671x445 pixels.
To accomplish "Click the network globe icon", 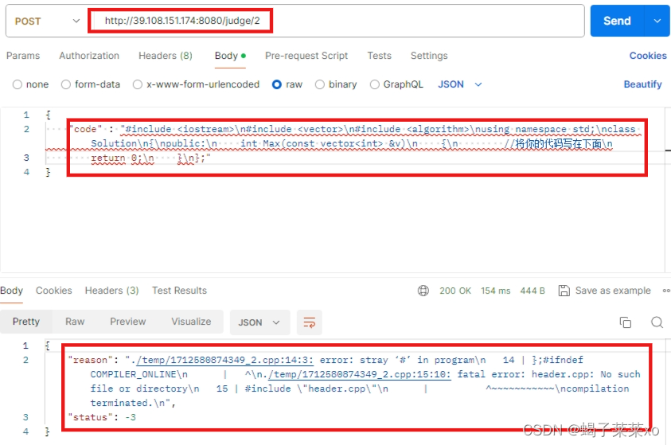I will point(423,291).
